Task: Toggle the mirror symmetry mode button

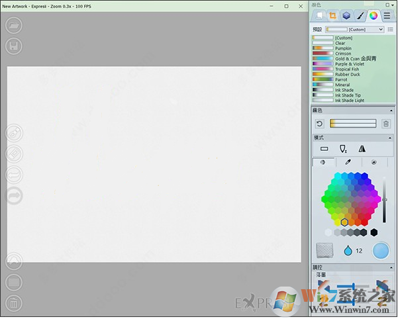Action: (x=362, y=149)
